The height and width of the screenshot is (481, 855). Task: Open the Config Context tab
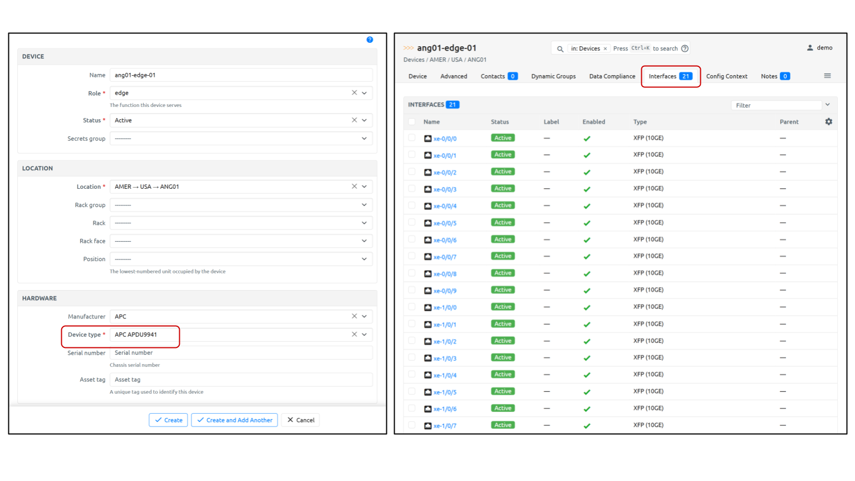pos(726,76)
